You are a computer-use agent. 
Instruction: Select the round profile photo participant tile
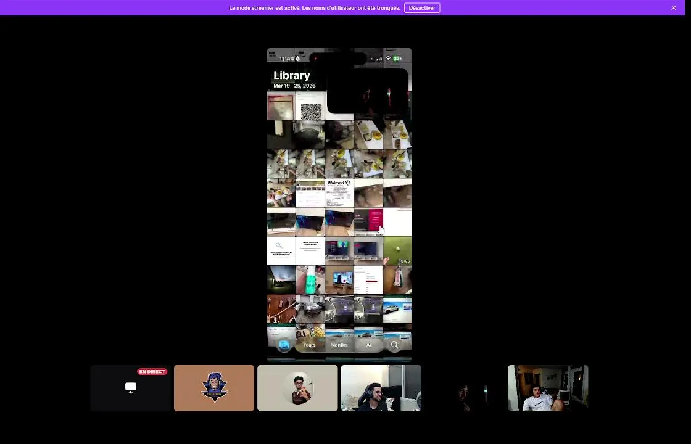[297, 388]
